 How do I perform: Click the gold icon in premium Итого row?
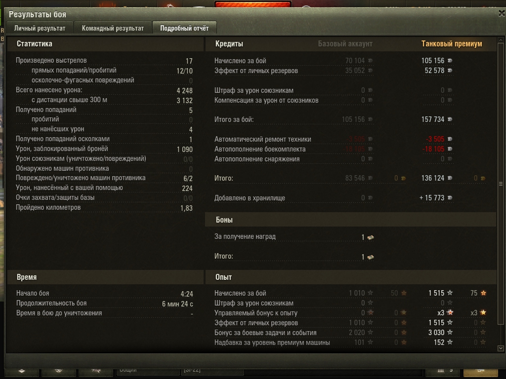point(483,178)
